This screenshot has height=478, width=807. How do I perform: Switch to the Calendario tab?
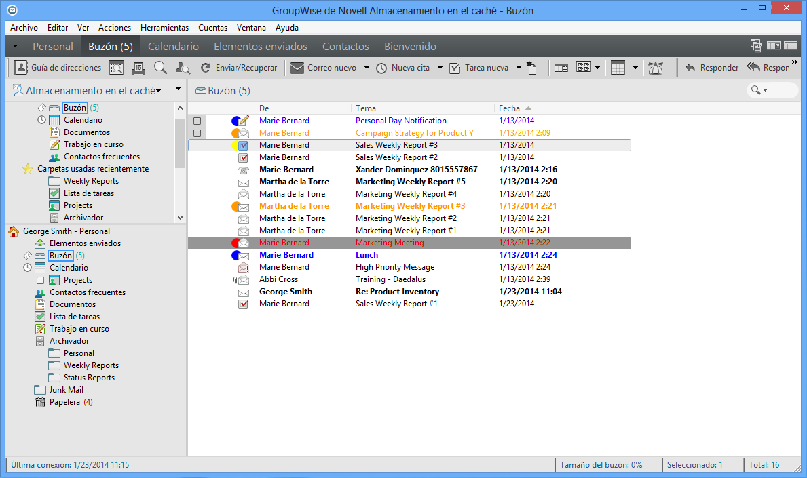174,46
